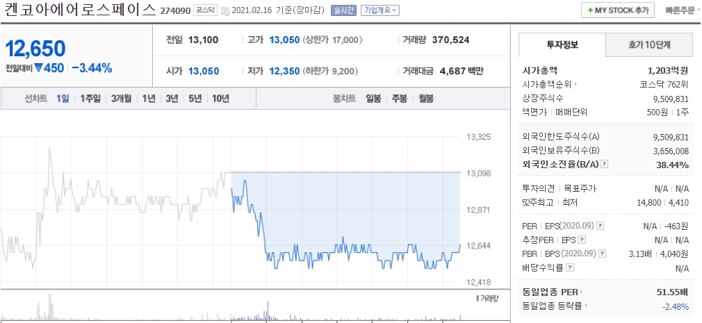This screenshot has width=702, height=323.
Task: Switch to 투자정보 tab
Action: (562, 44)
